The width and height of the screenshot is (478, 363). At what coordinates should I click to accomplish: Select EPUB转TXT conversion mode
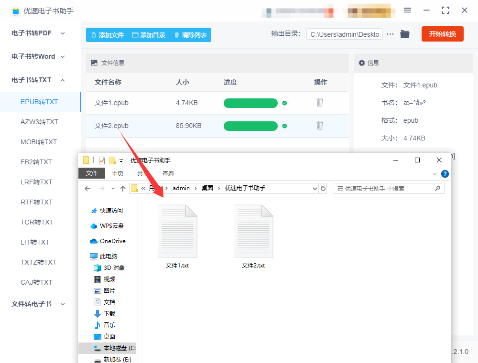click(40, 102)
